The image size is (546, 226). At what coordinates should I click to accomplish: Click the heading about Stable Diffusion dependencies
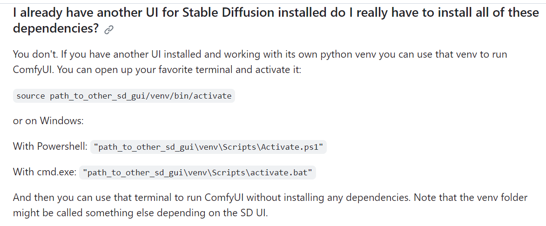click(x=276, y=13)
